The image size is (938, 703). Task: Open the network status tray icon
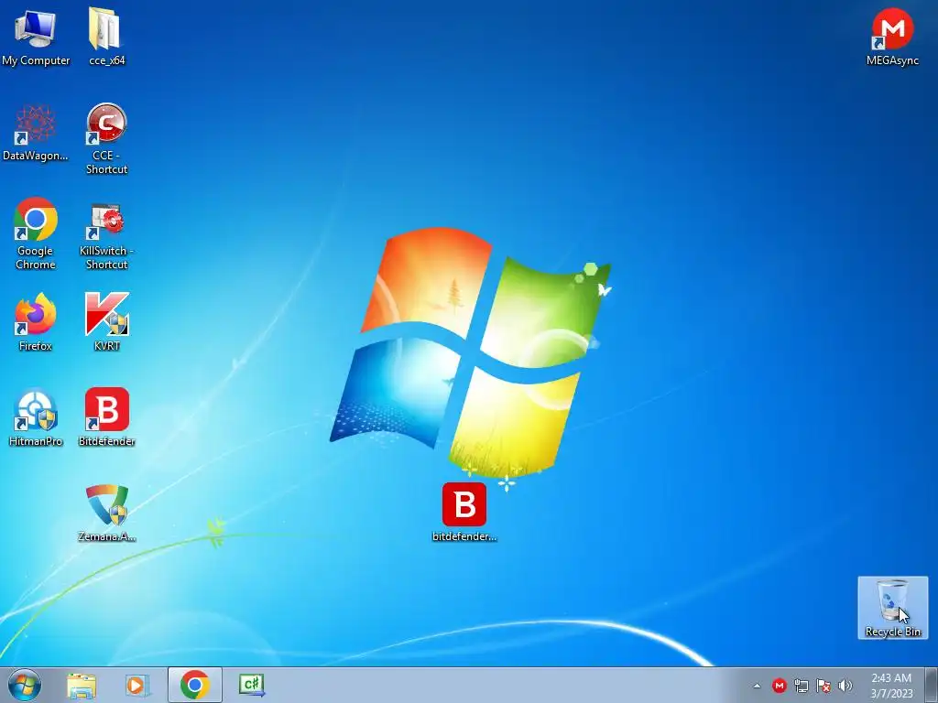[801, 686]
